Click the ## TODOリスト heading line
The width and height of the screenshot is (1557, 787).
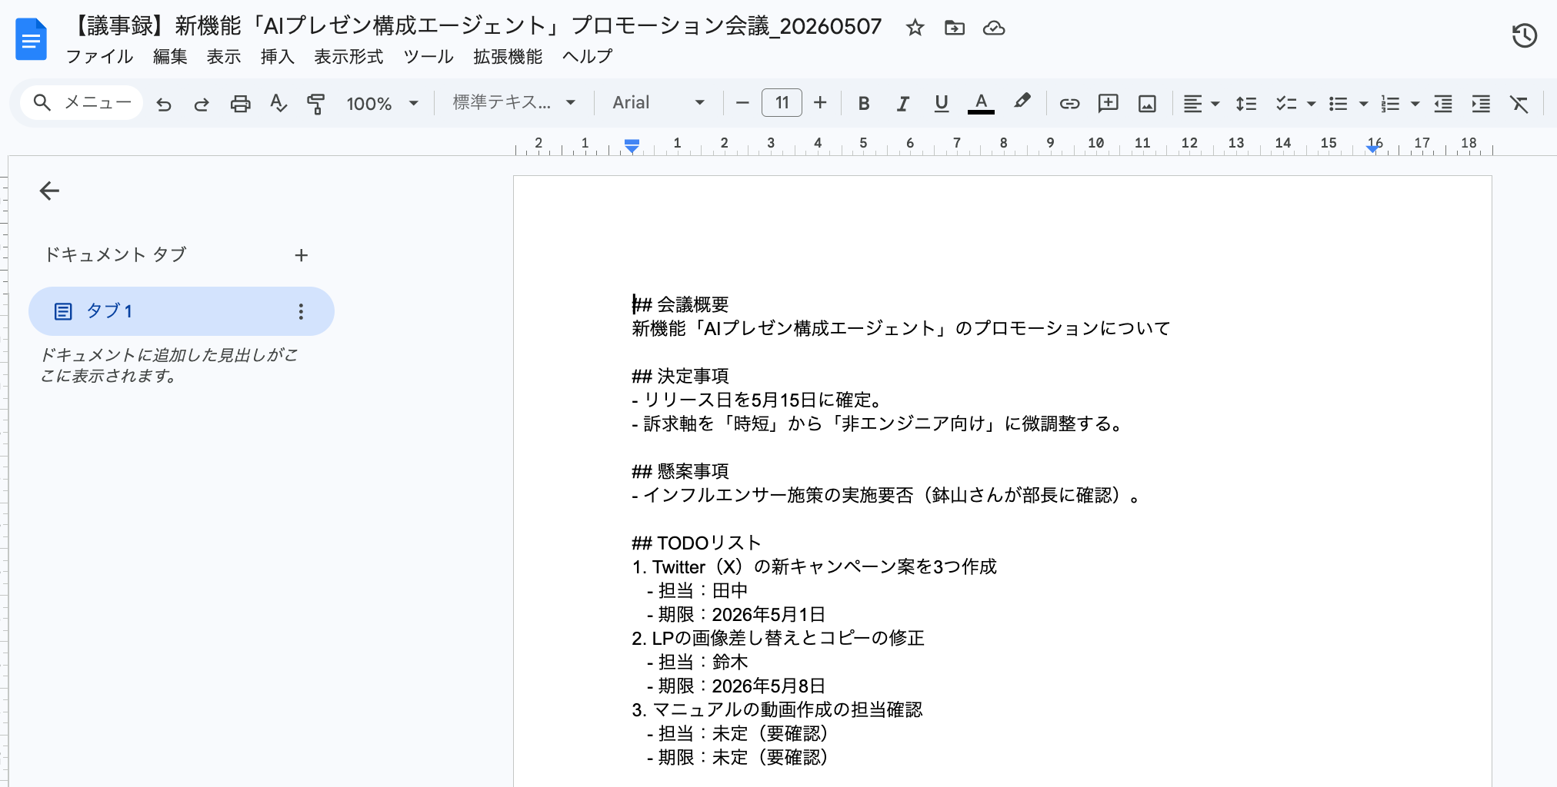(696, 543)
